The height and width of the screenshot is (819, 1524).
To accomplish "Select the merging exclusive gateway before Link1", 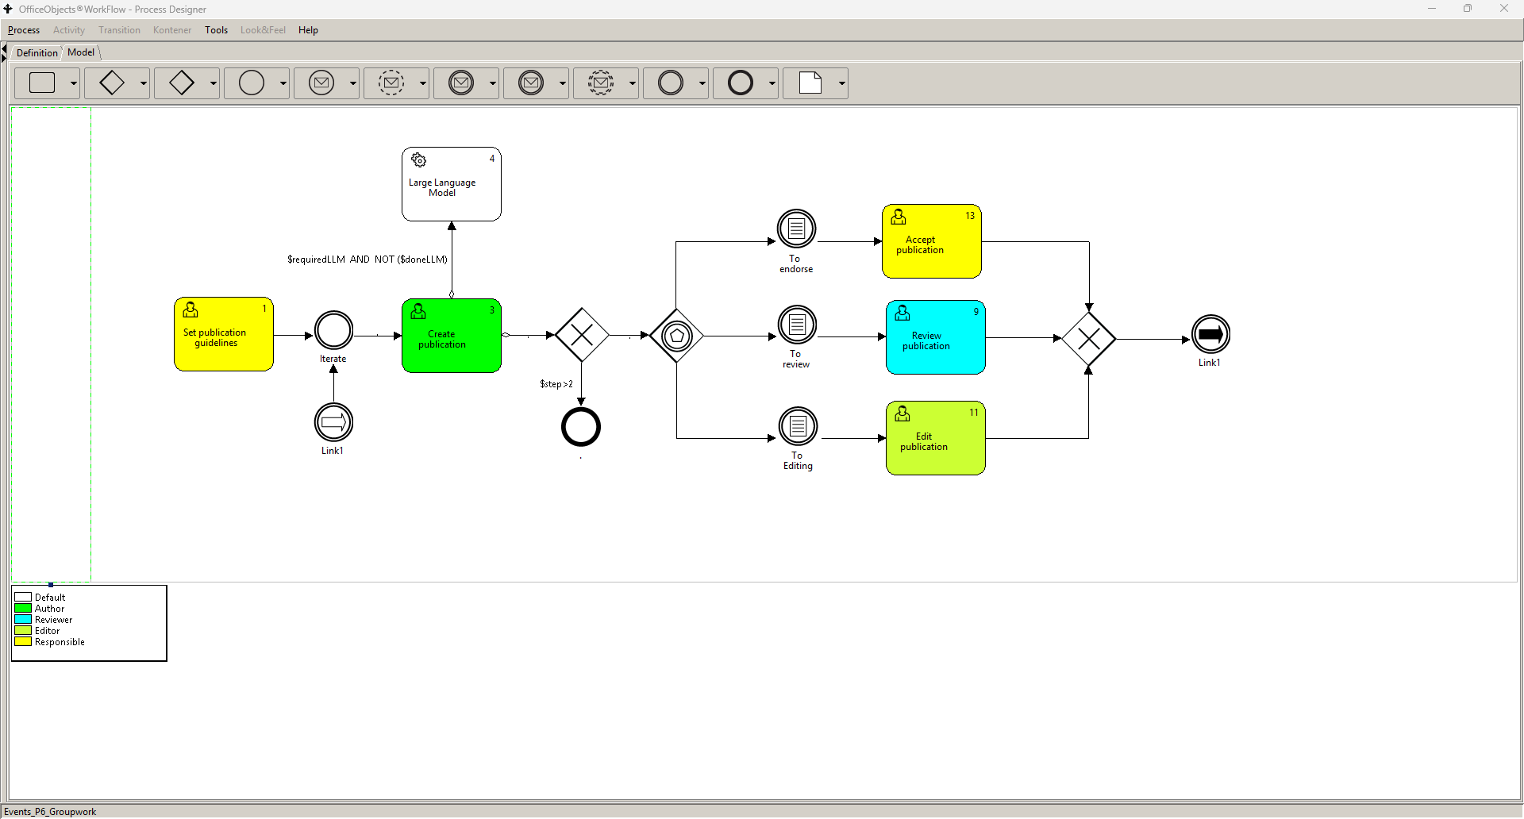I will pyautogui.click(x=1089, y=339).
